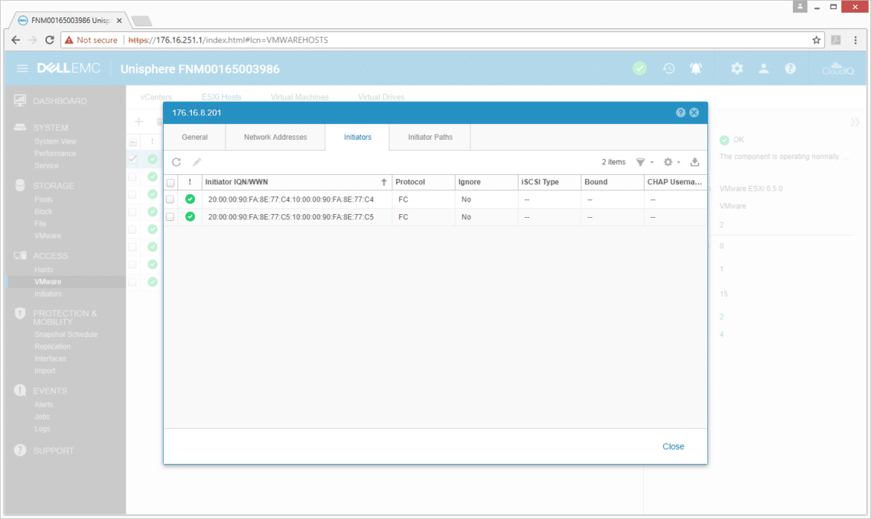Select initiator text 20:00:00:90:FA:8E:77:C5:10:00:00:90:FA:8E:77:C5

291,217
